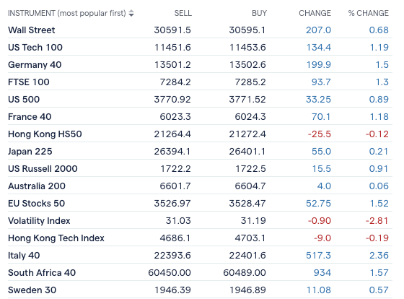404x299 pixels.
Task: Open the FTSE 100 instrument
Action: pos(29,82)
